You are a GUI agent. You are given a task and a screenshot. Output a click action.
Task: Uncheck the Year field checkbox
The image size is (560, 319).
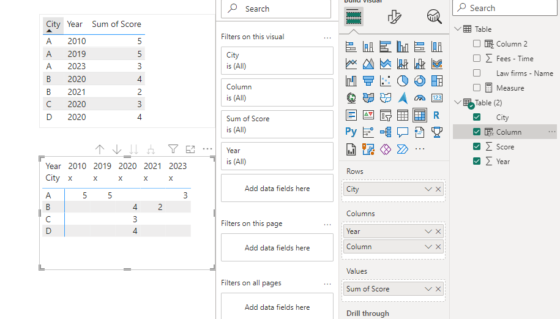point(476,161)
